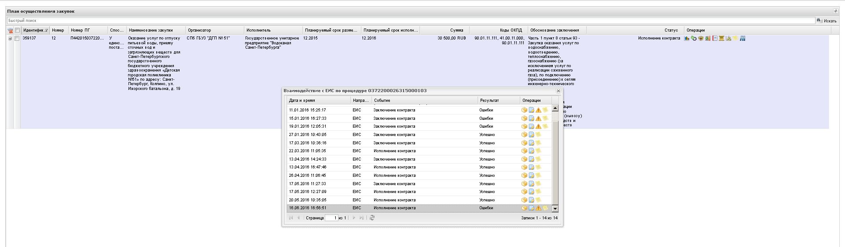Viewport: 845px width, 247px height.
Task: Select the 16.06.2016 16:56:51 event row
Action: coord(419,208)
